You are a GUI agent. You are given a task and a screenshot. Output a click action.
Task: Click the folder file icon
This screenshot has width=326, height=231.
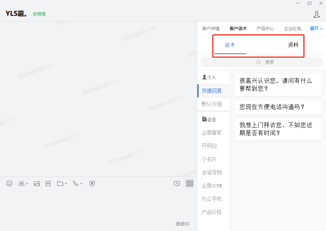tap(60, 183)
